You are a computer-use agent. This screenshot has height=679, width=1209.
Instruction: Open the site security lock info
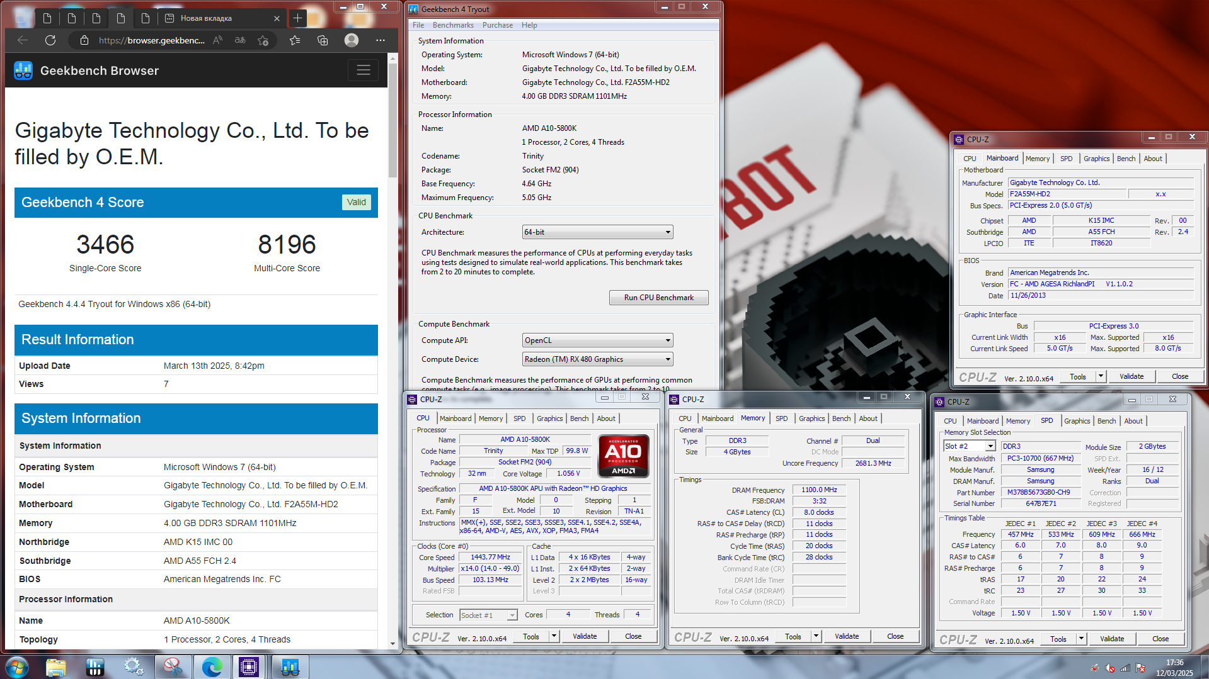pyautogui.click(x=84, y=40)
